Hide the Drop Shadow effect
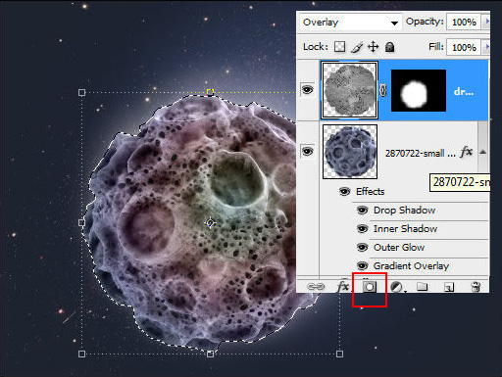This screenshot has height=377, width=502. click(x=362, y=211)
